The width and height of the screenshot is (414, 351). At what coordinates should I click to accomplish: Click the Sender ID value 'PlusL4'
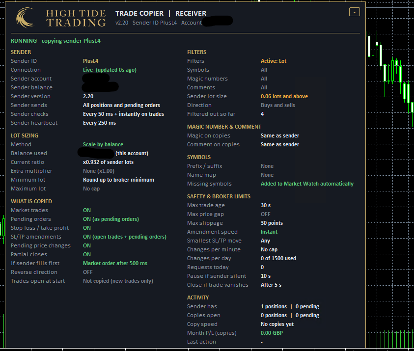(x=90, y=61)
